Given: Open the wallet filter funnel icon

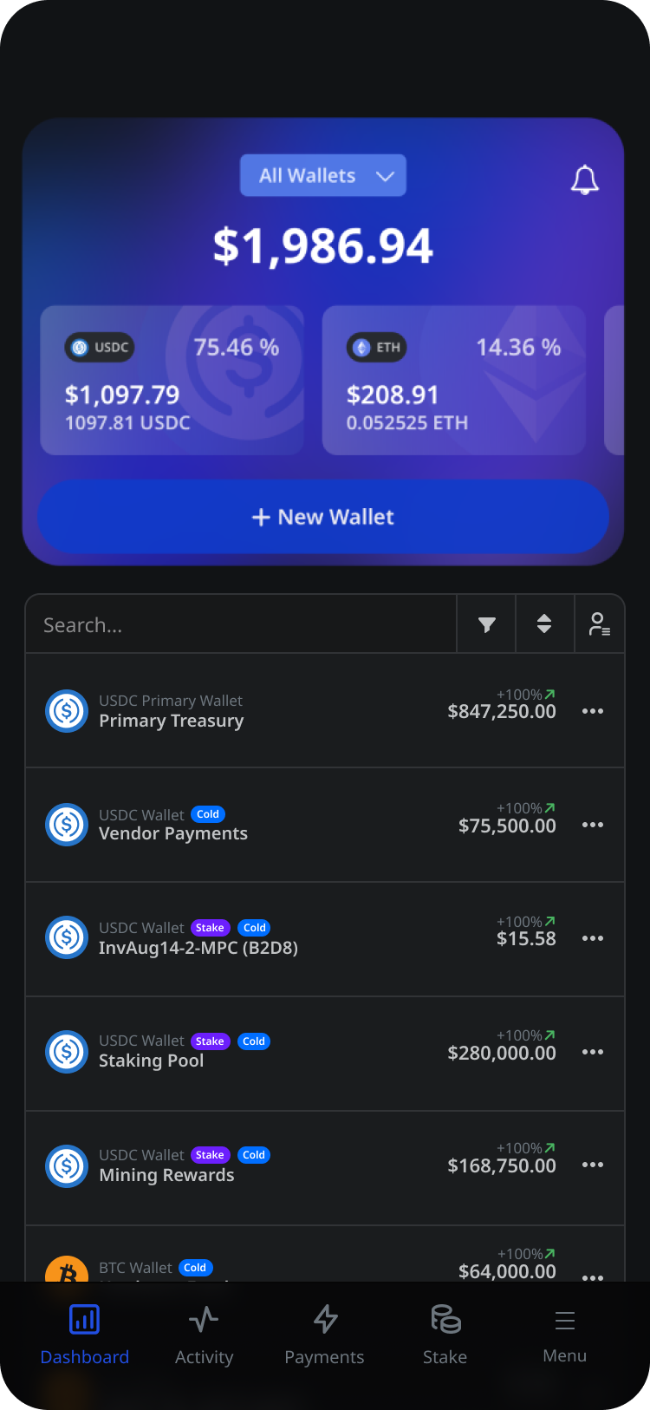Looking at the screenshot, I should (x=487, y=624).
